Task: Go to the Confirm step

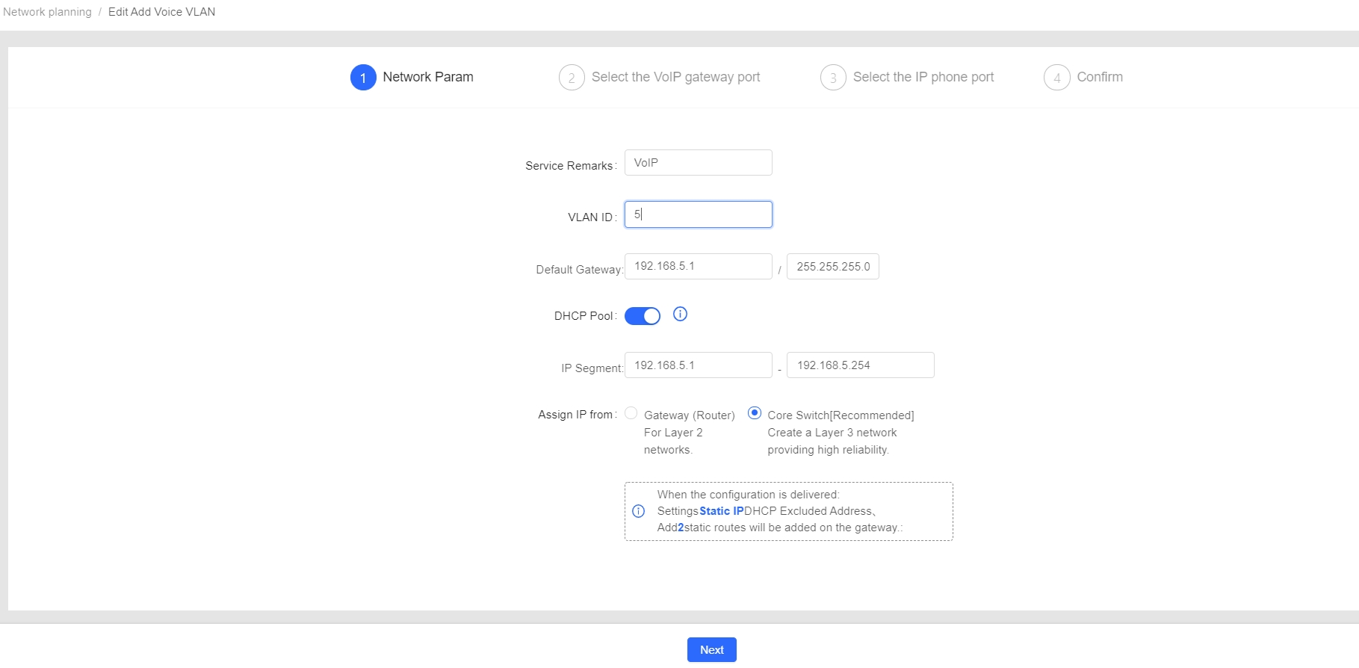Action: coord(1100,77)
